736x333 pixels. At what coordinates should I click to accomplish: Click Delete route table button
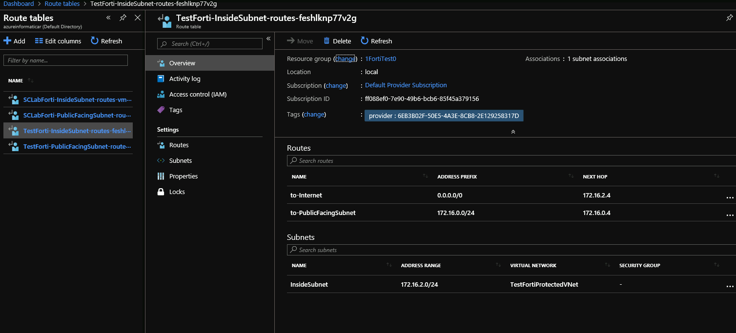coord(337,41)
